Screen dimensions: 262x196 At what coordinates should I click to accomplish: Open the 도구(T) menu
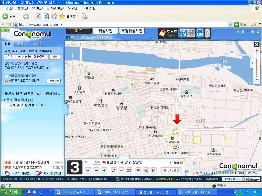[x=73, y=8]
